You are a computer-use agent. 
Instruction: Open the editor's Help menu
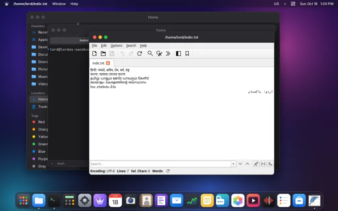point(143,45)
